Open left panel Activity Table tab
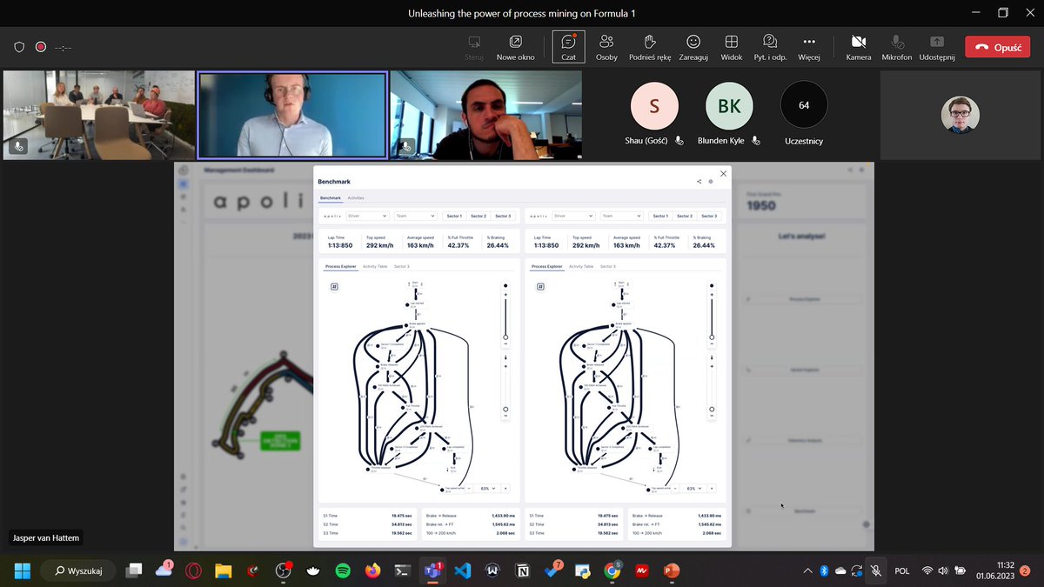This screenshot has width=1044, height=587. pos(375,266)
